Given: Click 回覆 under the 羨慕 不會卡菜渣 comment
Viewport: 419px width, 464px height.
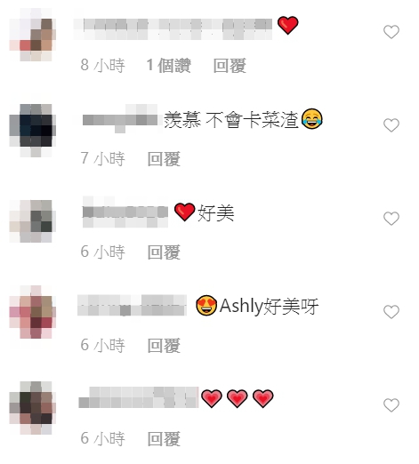Looking at the screenshot, I should coord(164,159).
